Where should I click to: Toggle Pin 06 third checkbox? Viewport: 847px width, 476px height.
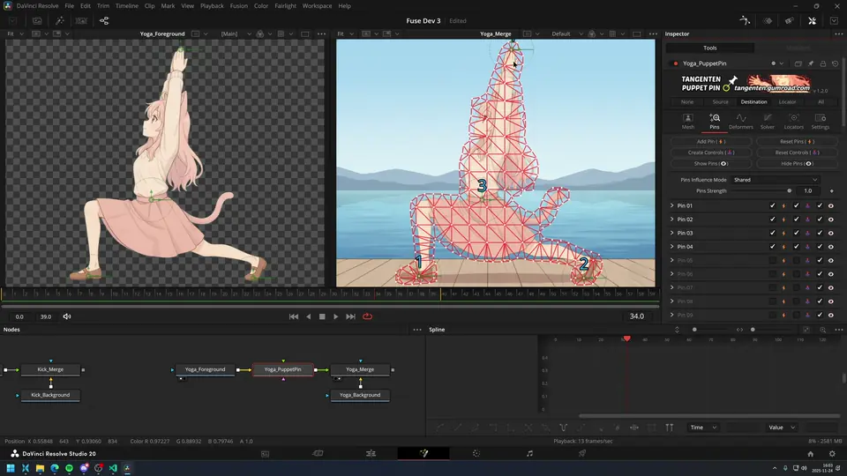tap(820, 274)
